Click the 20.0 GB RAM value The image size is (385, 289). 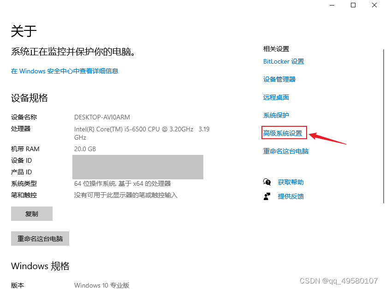click(85, 149)
